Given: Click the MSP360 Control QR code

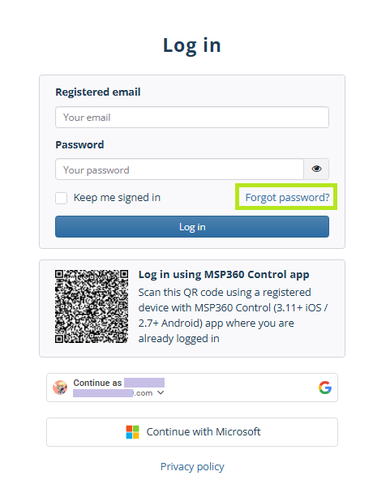Looking at the screenshot, I should pyautogui.click(x=92, y=306).
